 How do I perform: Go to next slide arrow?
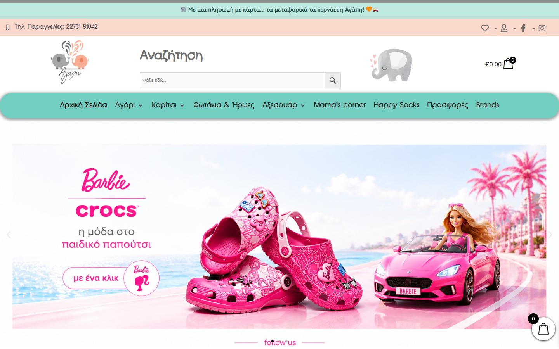(550, 235)
